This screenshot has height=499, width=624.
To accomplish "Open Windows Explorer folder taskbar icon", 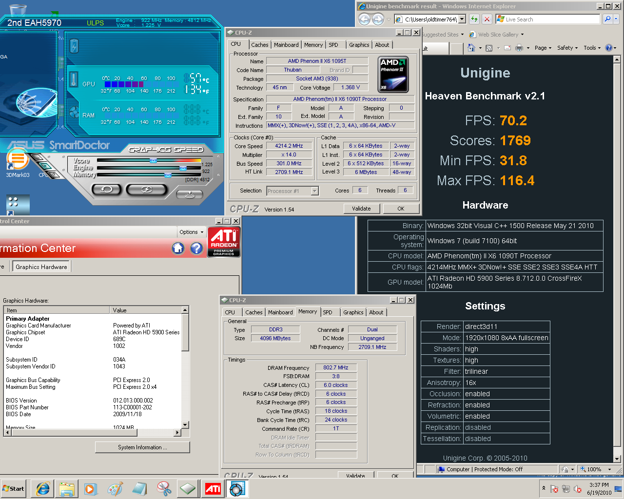I will (x=67, y=489).
